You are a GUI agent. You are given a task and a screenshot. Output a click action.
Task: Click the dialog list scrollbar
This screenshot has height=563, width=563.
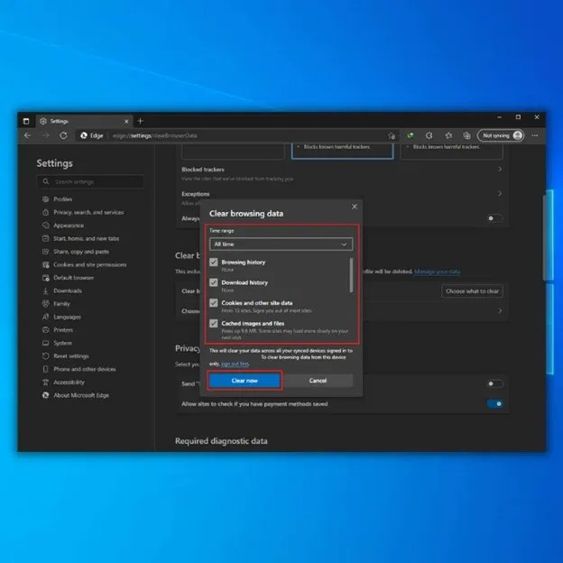[351, 275]
